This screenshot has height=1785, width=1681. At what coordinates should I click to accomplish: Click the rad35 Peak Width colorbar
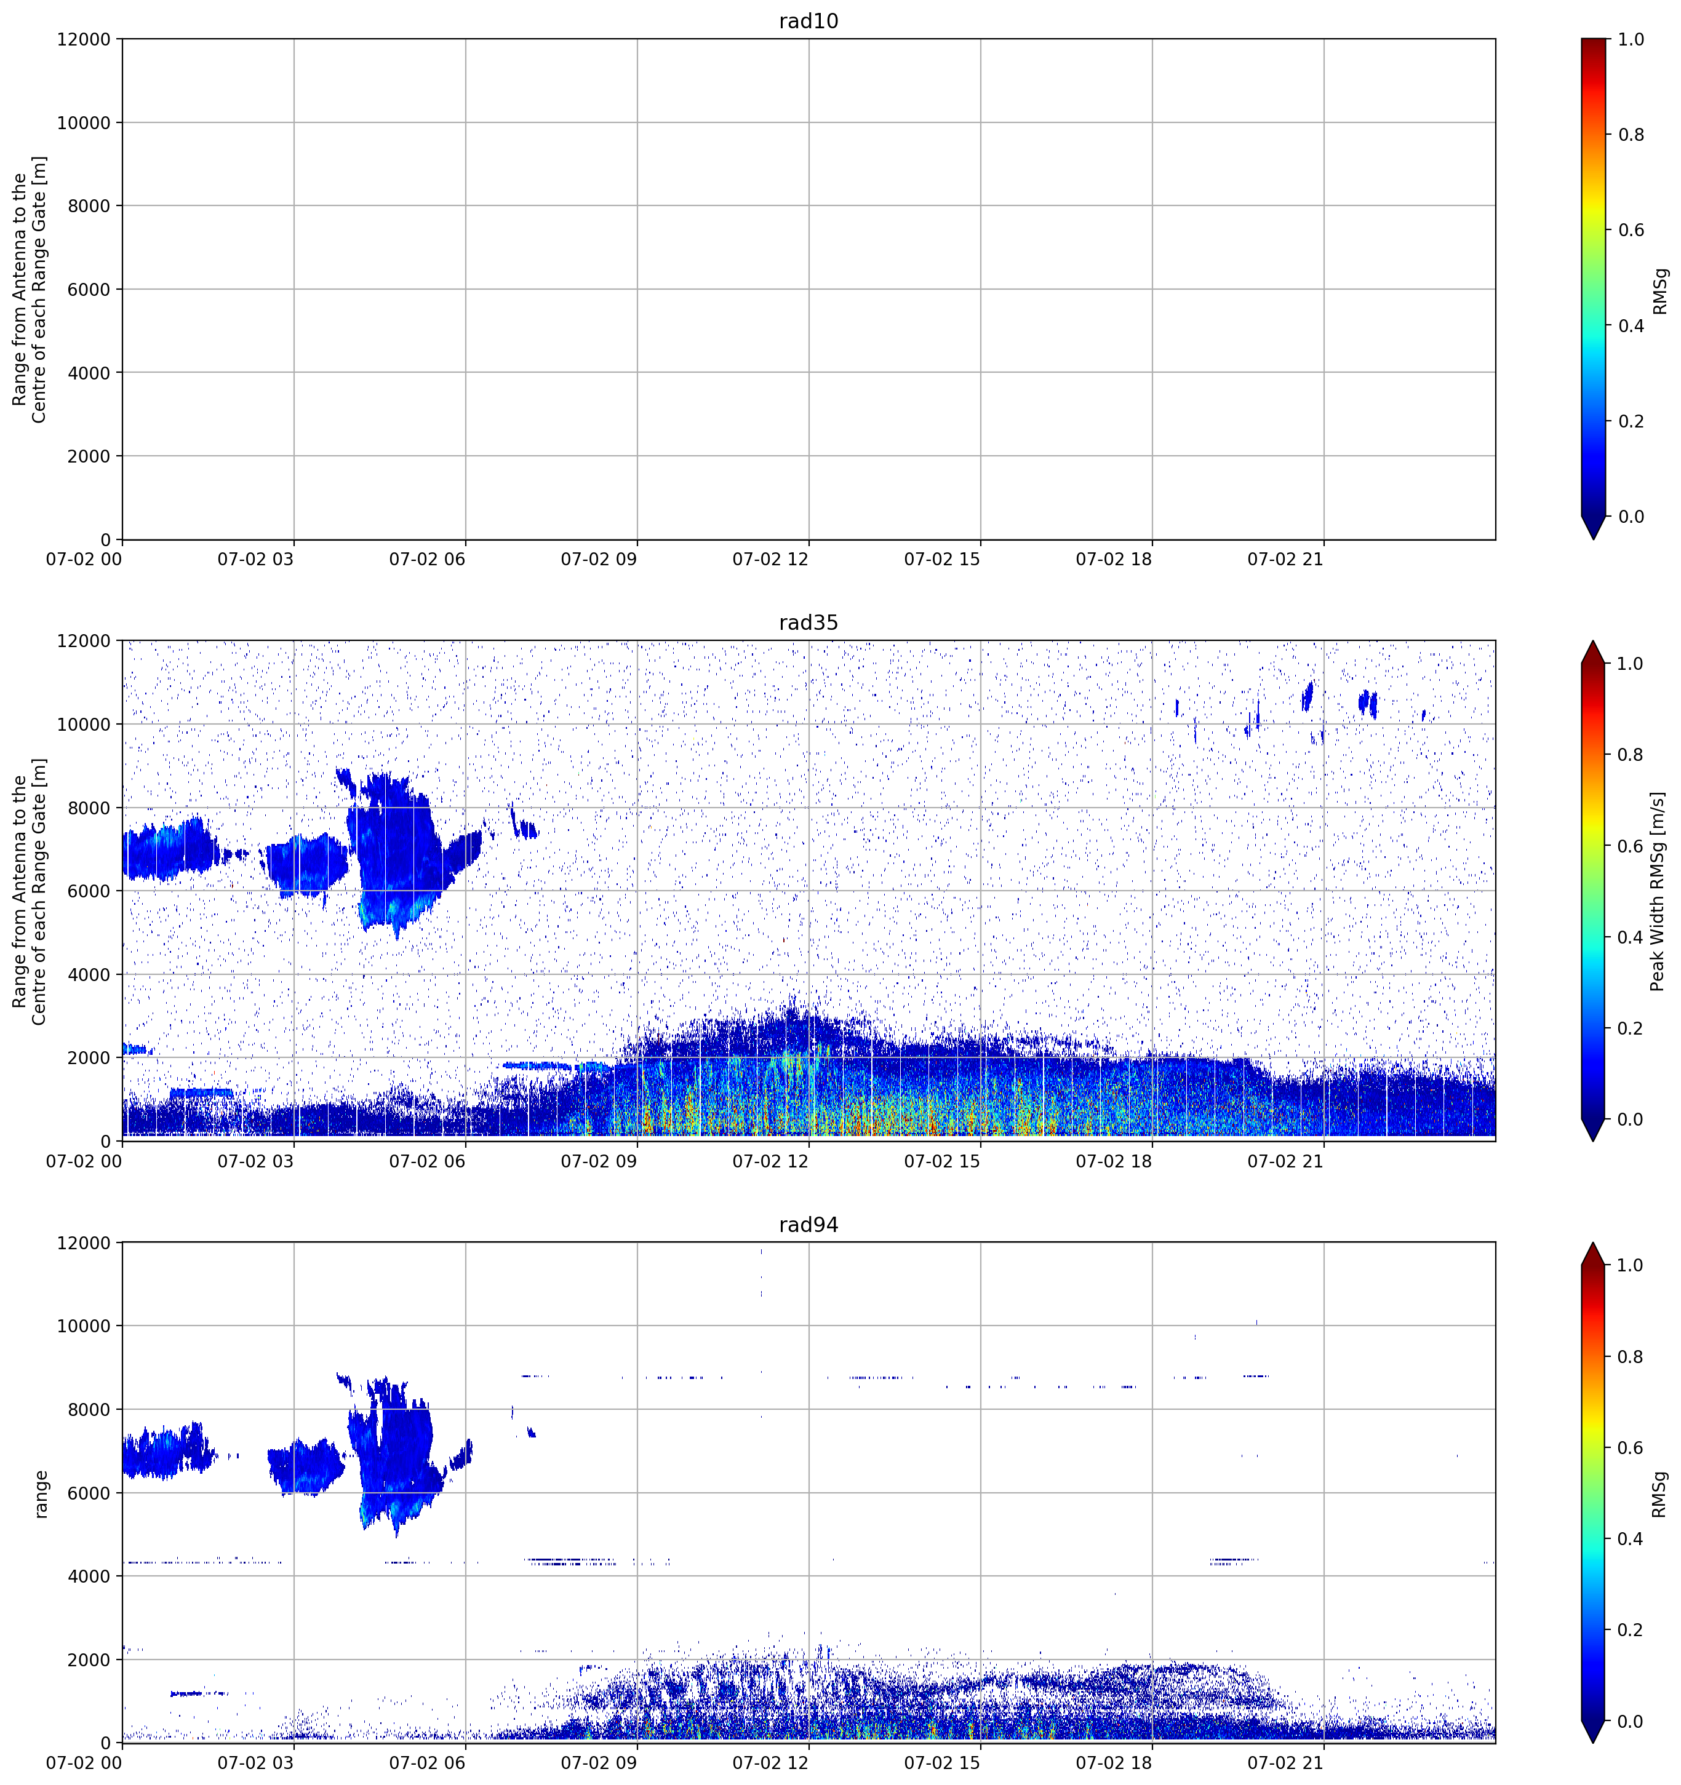tap(1593, 891)
